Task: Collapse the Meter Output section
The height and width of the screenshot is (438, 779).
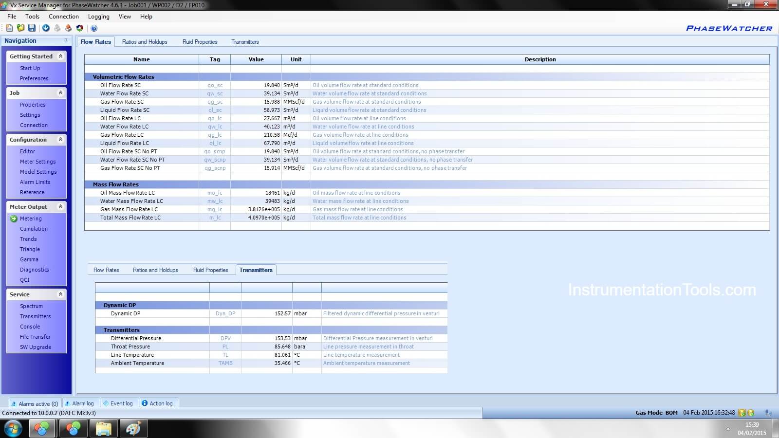Action: [x=60, y=207]
